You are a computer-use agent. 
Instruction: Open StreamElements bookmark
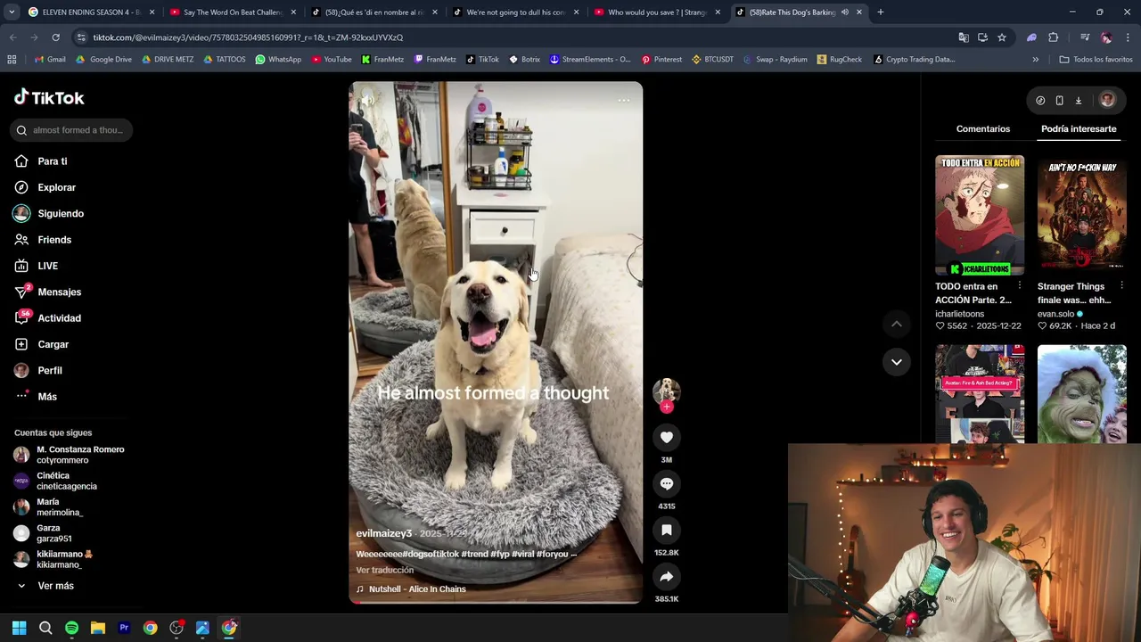point(590,60)
